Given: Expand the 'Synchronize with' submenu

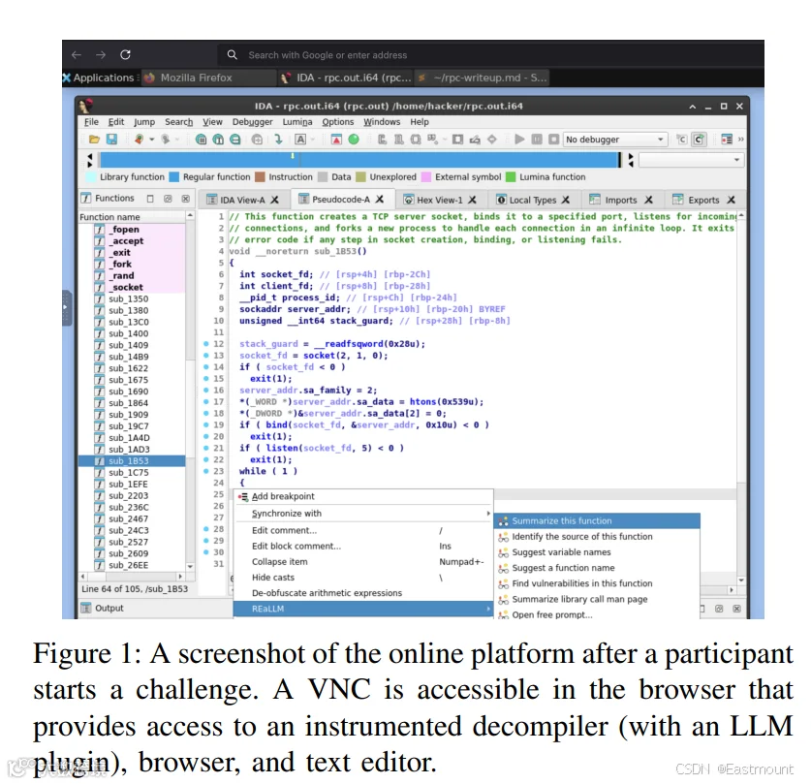Looking at the screenshot, I should 363,513.
